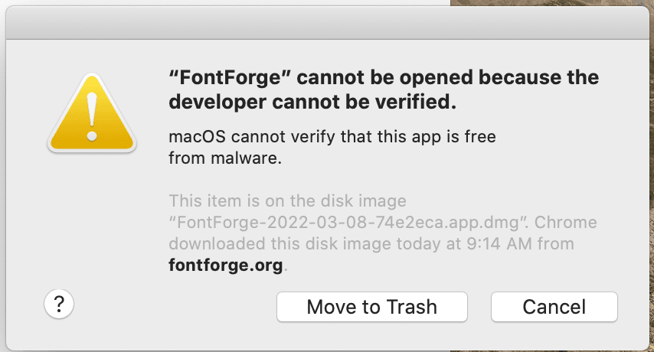The image size is (654, 352).
Task: Click the white exclamation mark in the warning icon
Action: [92, 117]
